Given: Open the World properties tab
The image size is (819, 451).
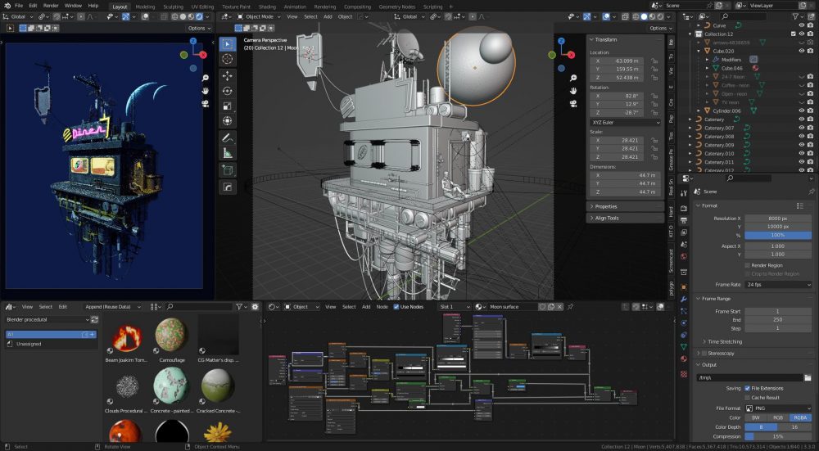Looking at the screenshot, I should (x=684, y=257).
